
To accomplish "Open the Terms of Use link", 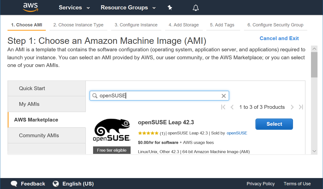I will pyautogui.click(x=297, y=184).
